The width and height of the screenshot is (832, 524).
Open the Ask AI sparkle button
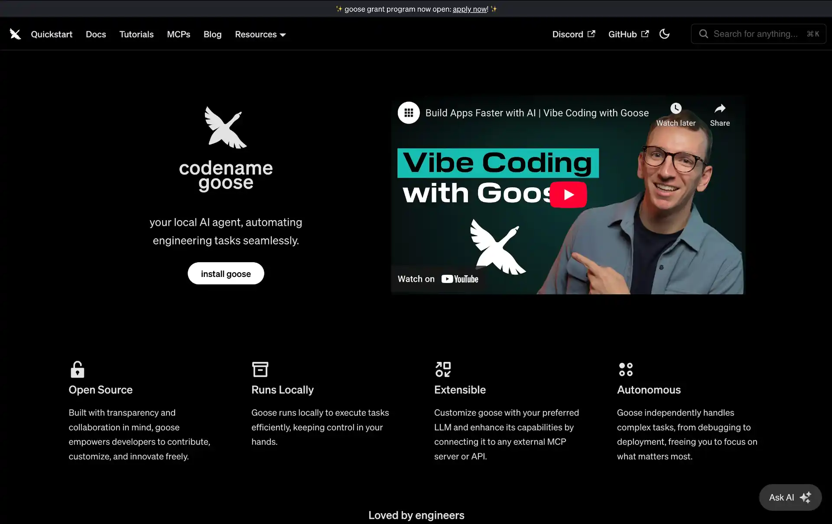click(x=790, y=497)
